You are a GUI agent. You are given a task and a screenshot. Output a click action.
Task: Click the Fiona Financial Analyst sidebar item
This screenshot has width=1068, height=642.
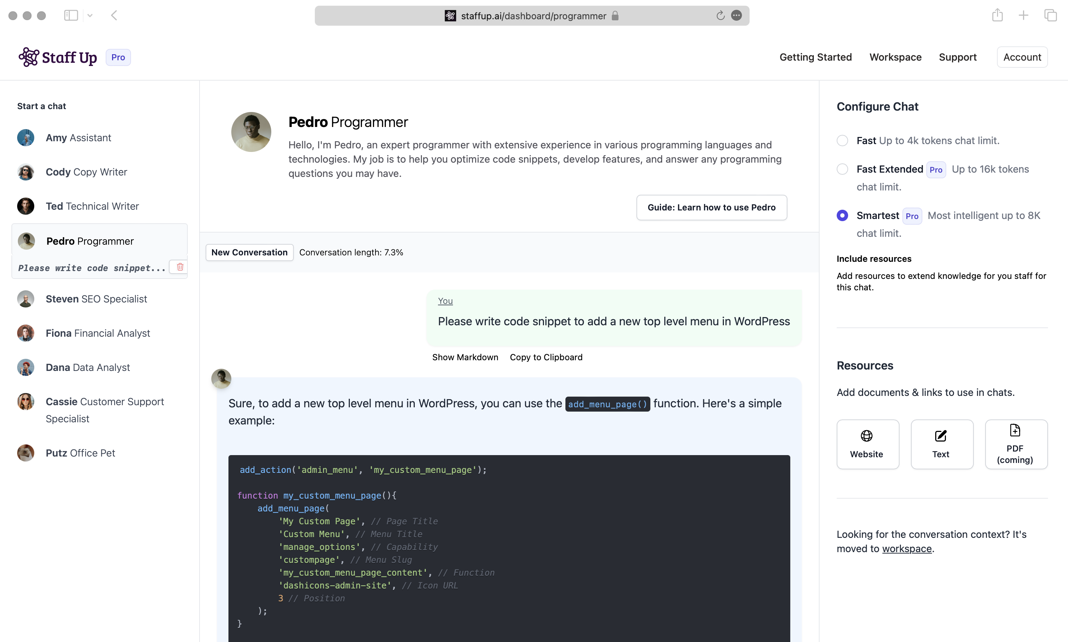click(99, 333)
